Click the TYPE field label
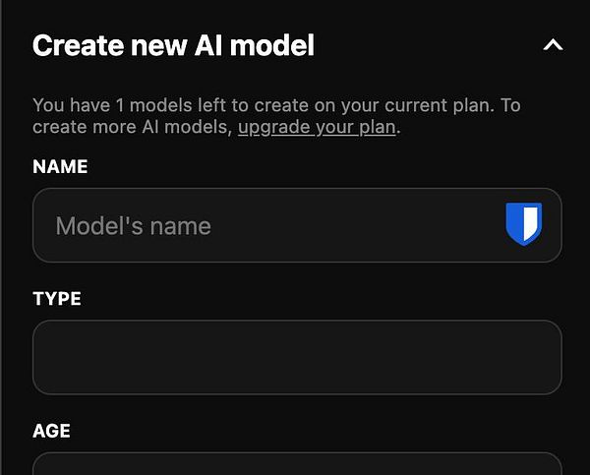The height and width of the screenshot is (475, 590). coord(57,299)
